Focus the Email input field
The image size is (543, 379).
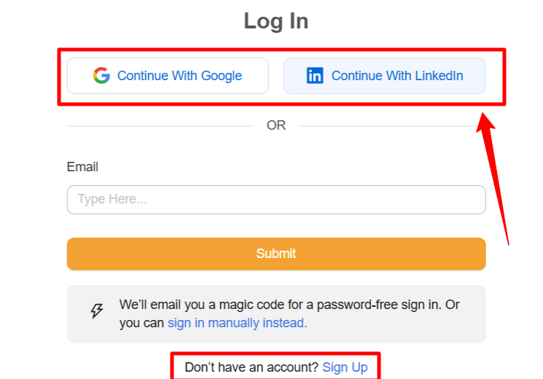(x=276, y=200)
